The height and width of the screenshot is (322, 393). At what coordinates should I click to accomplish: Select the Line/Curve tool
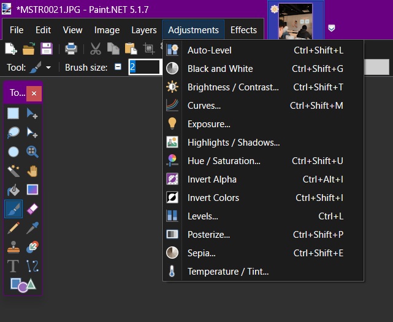tap(32, 266)
